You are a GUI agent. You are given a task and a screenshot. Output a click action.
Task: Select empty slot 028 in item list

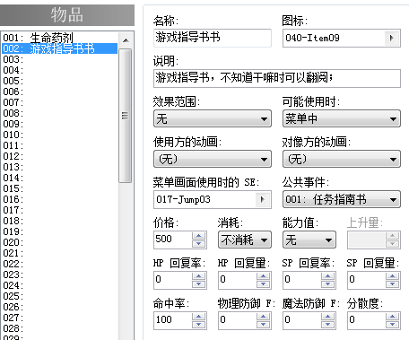coord(59,328)
